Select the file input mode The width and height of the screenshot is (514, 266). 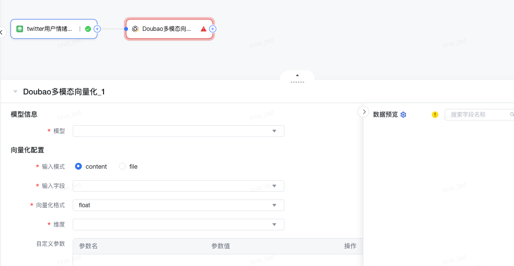[x=122, y=166]
